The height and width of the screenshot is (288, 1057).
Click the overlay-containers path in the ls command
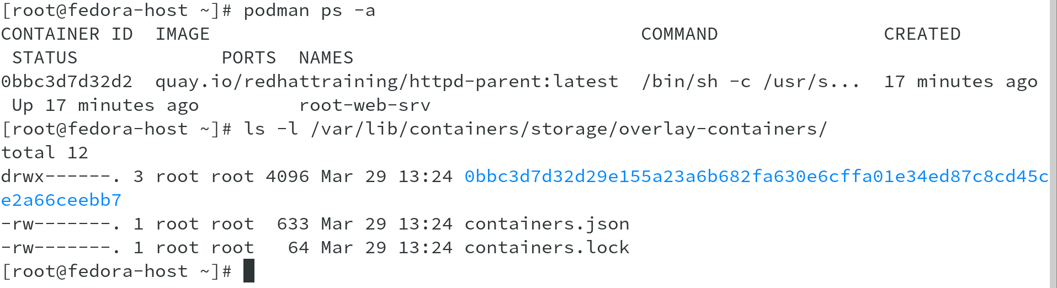tap(723, 129)
